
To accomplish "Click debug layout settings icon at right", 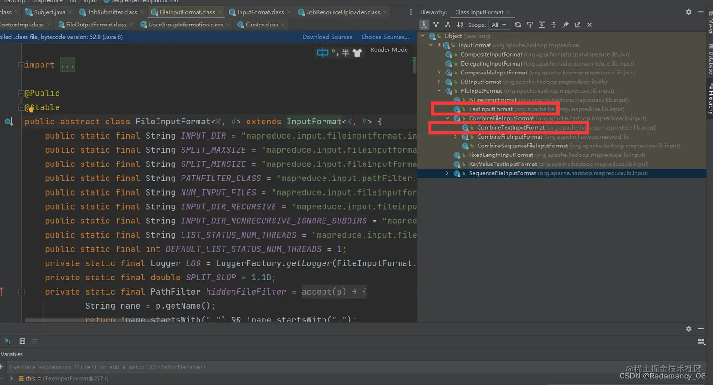I will click(701, 341).
